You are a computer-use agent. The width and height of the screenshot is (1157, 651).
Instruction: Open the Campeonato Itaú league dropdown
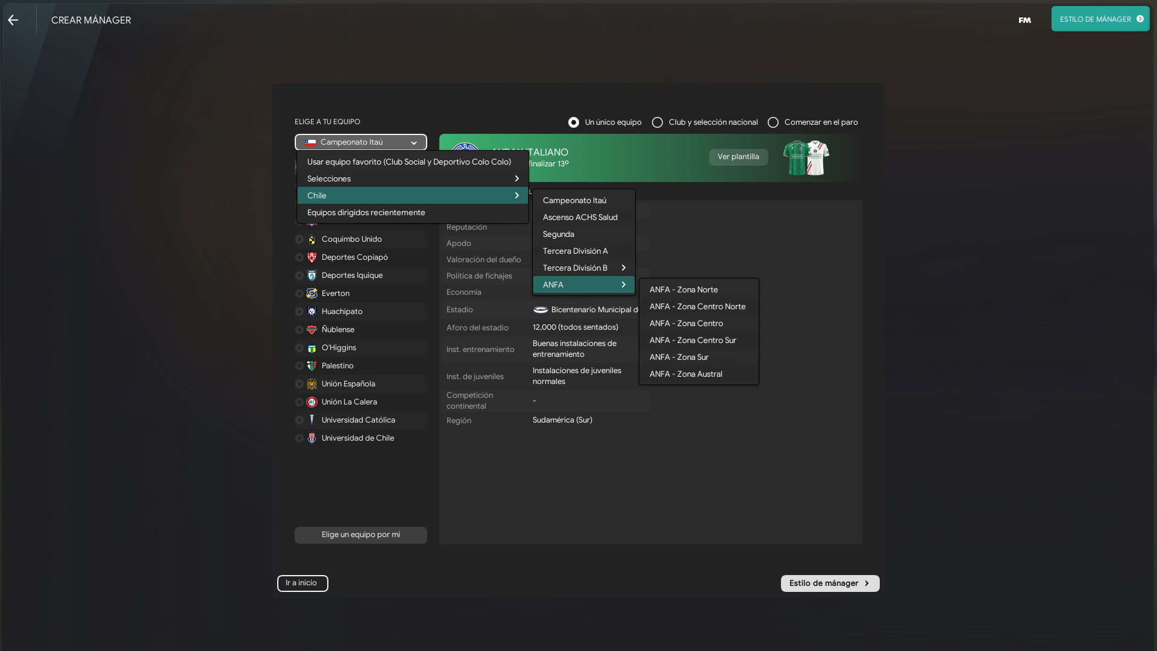point(361,142)
